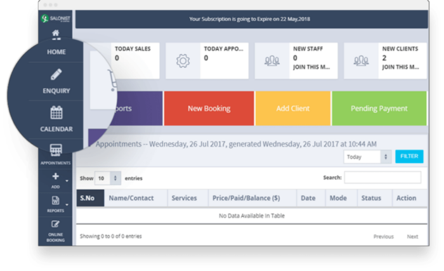Expand the Add menu in sidebar
This screenshot has height=271, width=444.
(x=55, y=179)
